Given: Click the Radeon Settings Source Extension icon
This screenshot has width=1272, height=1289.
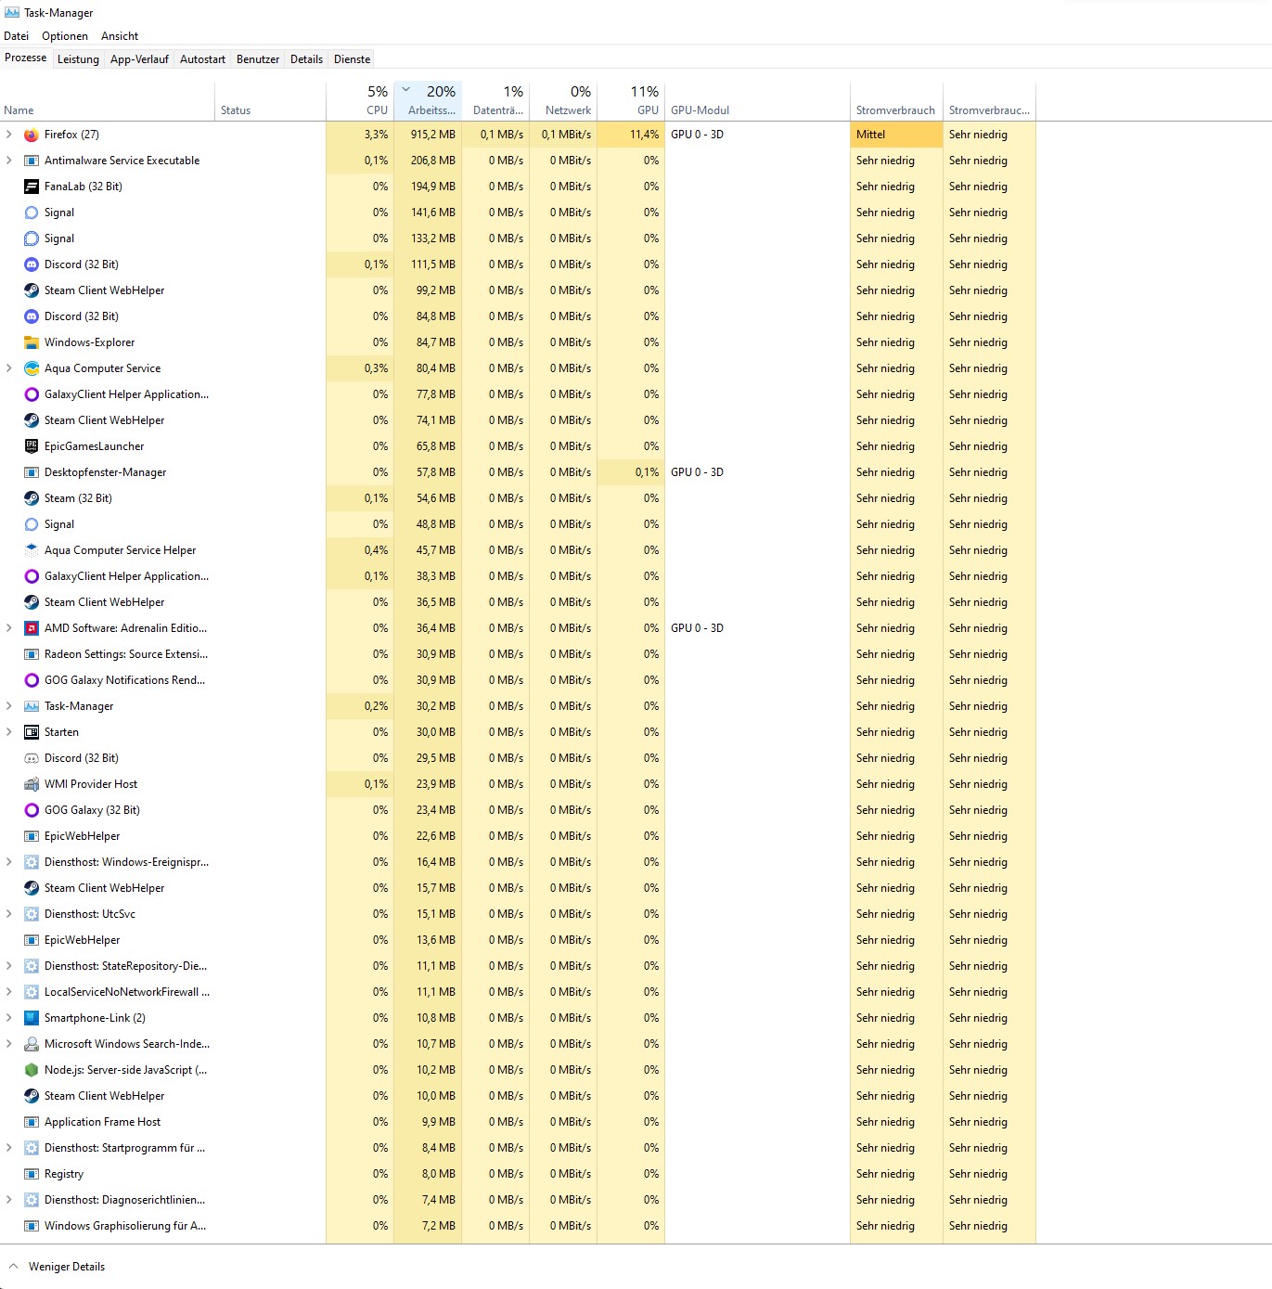Looking at the screenshot, I should point(32,654).
